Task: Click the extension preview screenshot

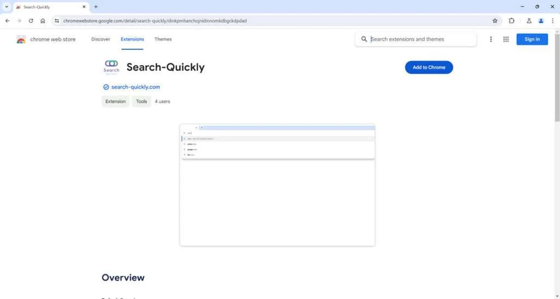Action: (277, 185)
